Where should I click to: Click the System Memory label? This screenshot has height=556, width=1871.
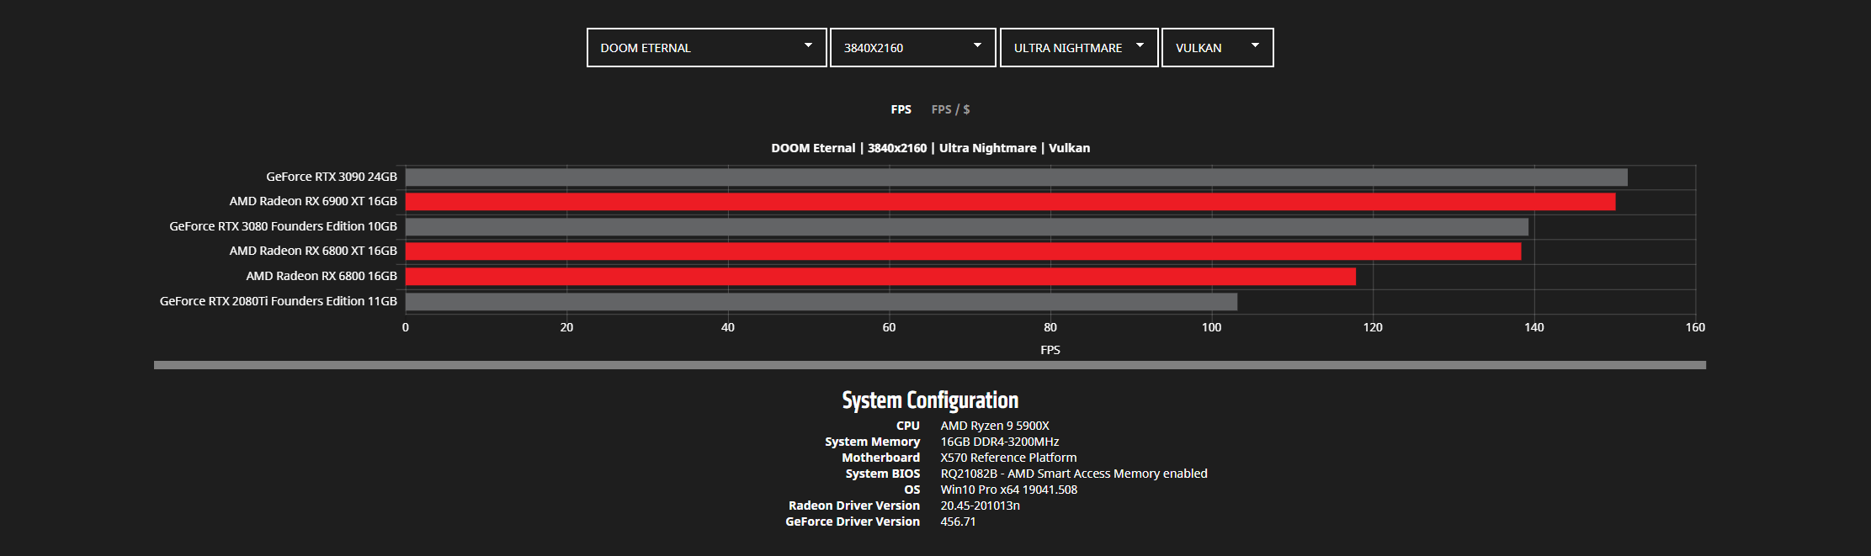pyautogui.click(x=872, y=442)
